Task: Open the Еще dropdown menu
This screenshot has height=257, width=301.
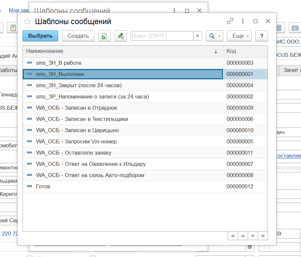Action: click(x=239, y=36)
